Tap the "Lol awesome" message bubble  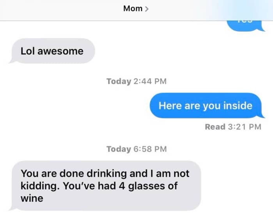click(52, 51)
